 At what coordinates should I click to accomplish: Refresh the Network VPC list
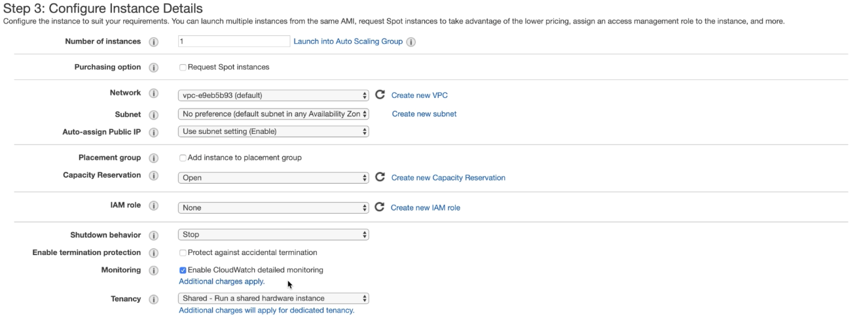point(380,95)
